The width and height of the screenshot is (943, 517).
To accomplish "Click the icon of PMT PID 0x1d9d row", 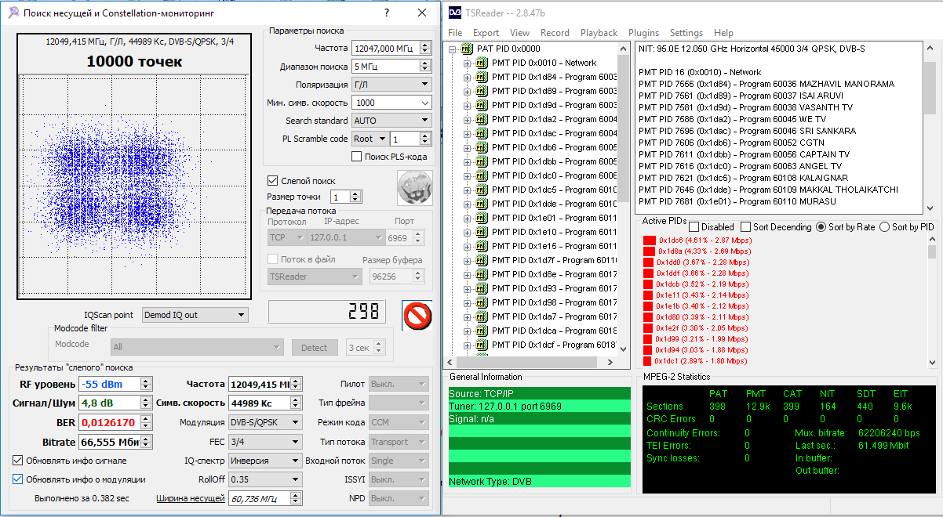I will (x=482, y=105).
